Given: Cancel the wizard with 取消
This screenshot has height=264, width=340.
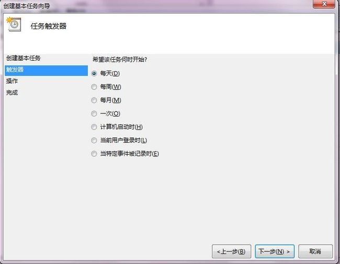Looking at the screenshot, I should [x=315, y=251].
